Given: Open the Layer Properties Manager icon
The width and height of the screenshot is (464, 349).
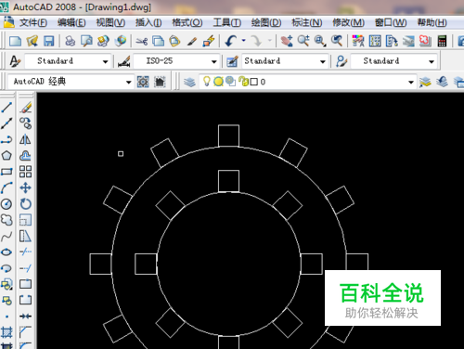Looking at the screenshot, I should click(x=189, y=82).
